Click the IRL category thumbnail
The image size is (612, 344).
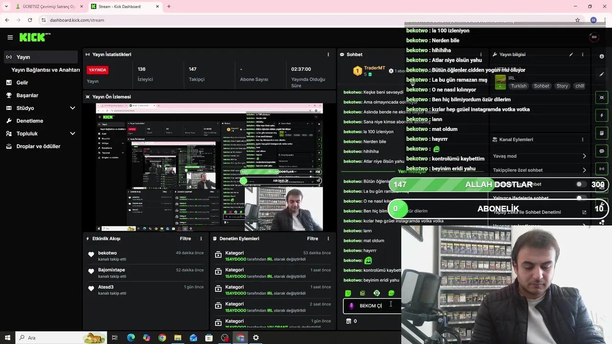(500, 82)
